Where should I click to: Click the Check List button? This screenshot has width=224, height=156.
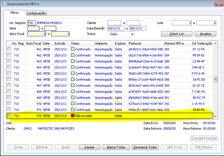click(177, 34)
